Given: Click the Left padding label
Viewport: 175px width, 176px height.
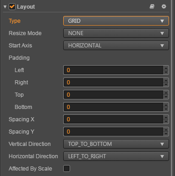Looking at the screenshot, I should tap(19, 70).
